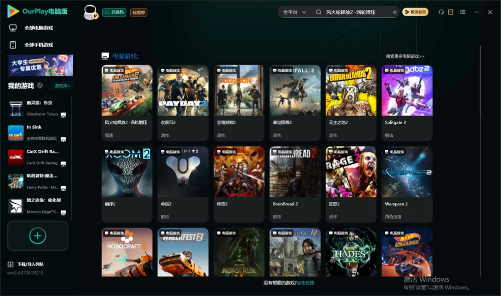Clear the search text with the x icon

point(395,12)
